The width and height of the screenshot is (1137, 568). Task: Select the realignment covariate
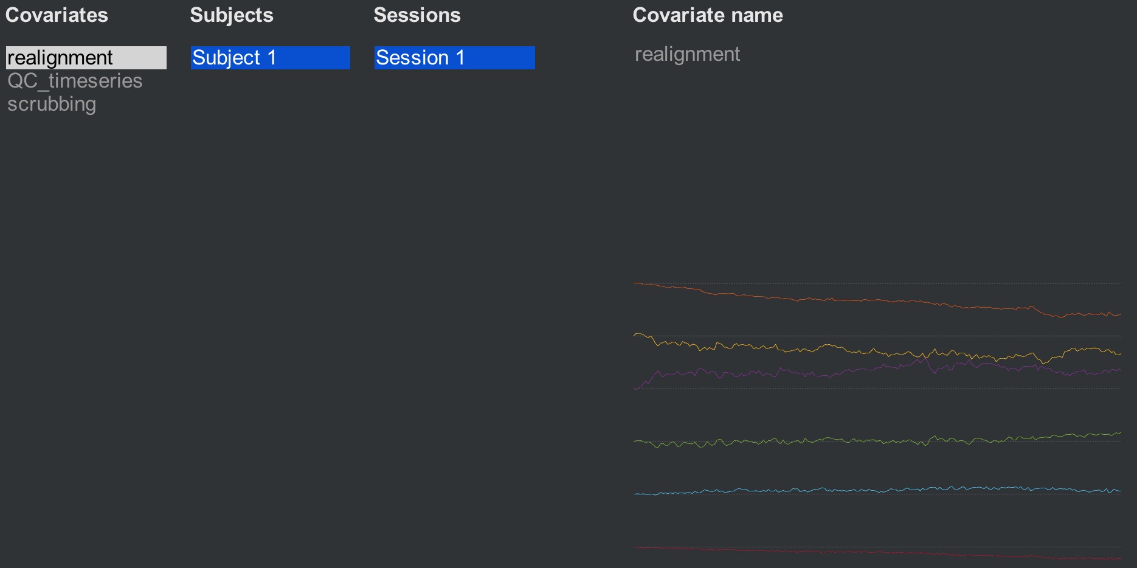point(86,58)
